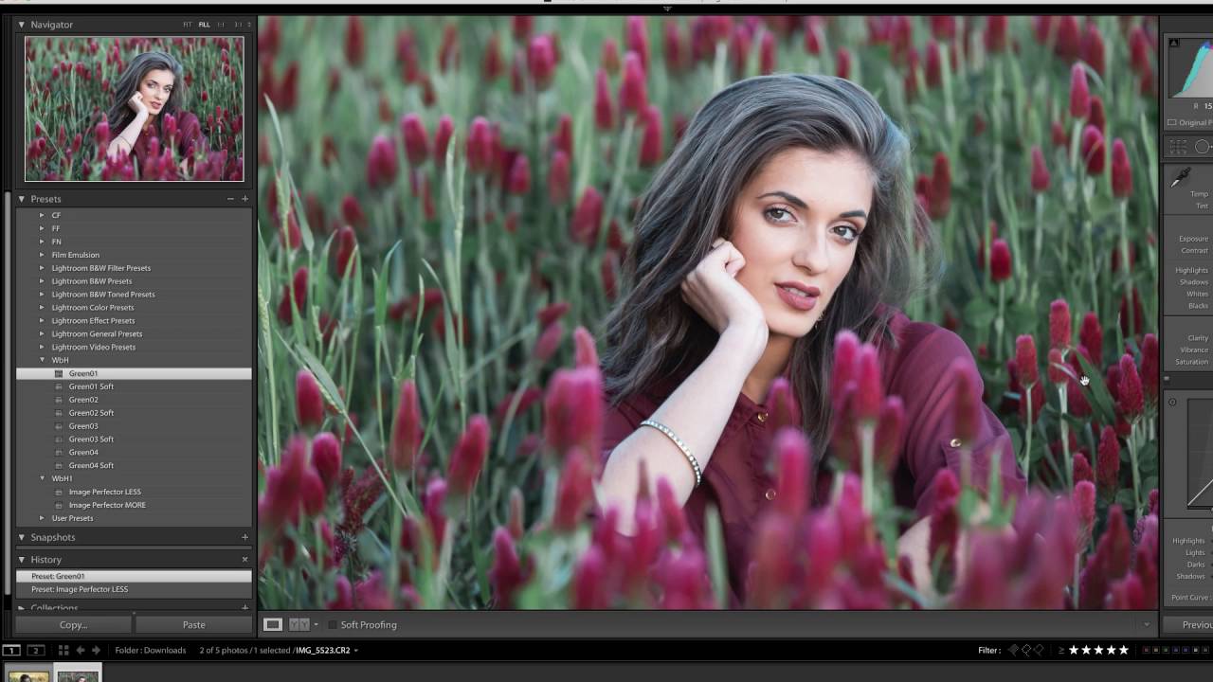This screenshot has width=1213, height=682.
Task: Expand the Snapshots panel
Action: coord(21,537)
